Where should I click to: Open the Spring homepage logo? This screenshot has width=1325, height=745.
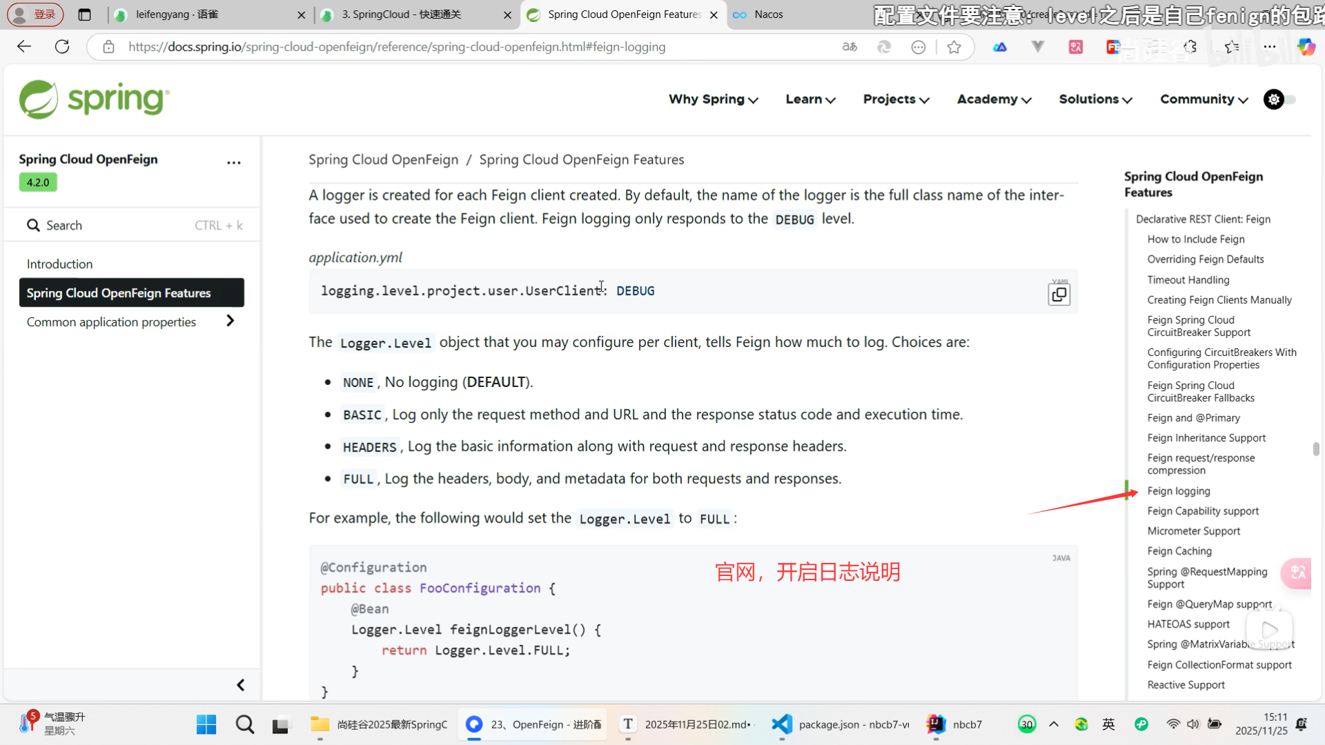point(94,99)
